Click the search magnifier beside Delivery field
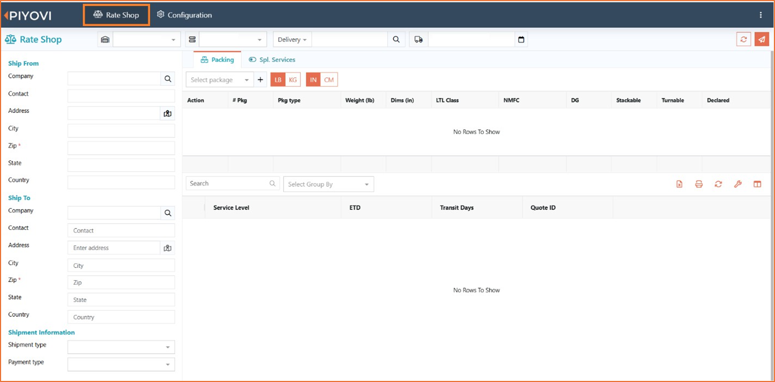This screenshot has width=775, height=382. [396, 39]
